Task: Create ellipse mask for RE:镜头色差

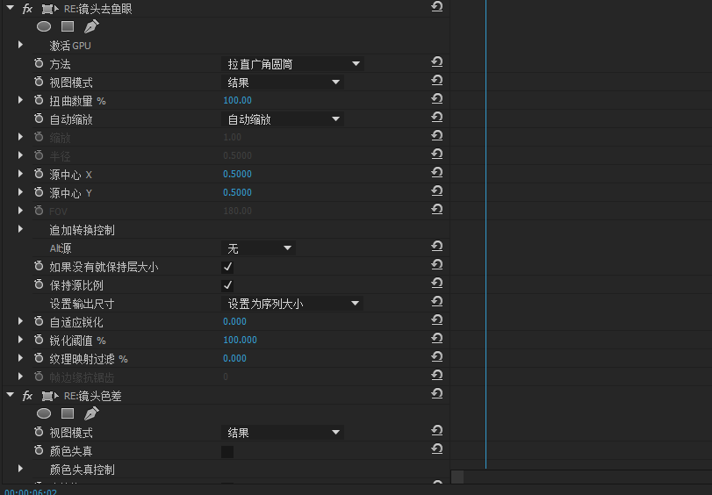Action: tap(44, 413)
